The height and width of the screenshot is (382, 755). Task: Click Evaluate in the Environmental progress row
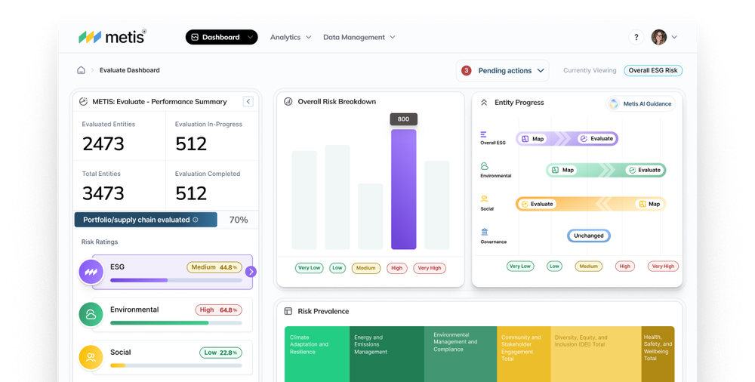[x=644, y=170]
